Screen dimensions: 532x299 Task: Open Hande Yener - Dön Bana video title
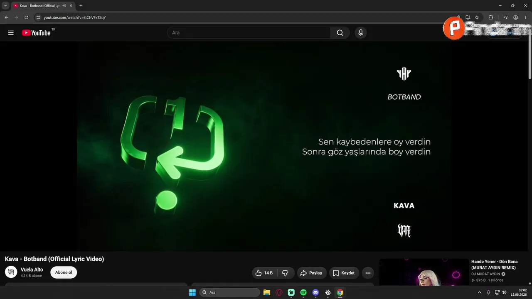pos(495,265)
